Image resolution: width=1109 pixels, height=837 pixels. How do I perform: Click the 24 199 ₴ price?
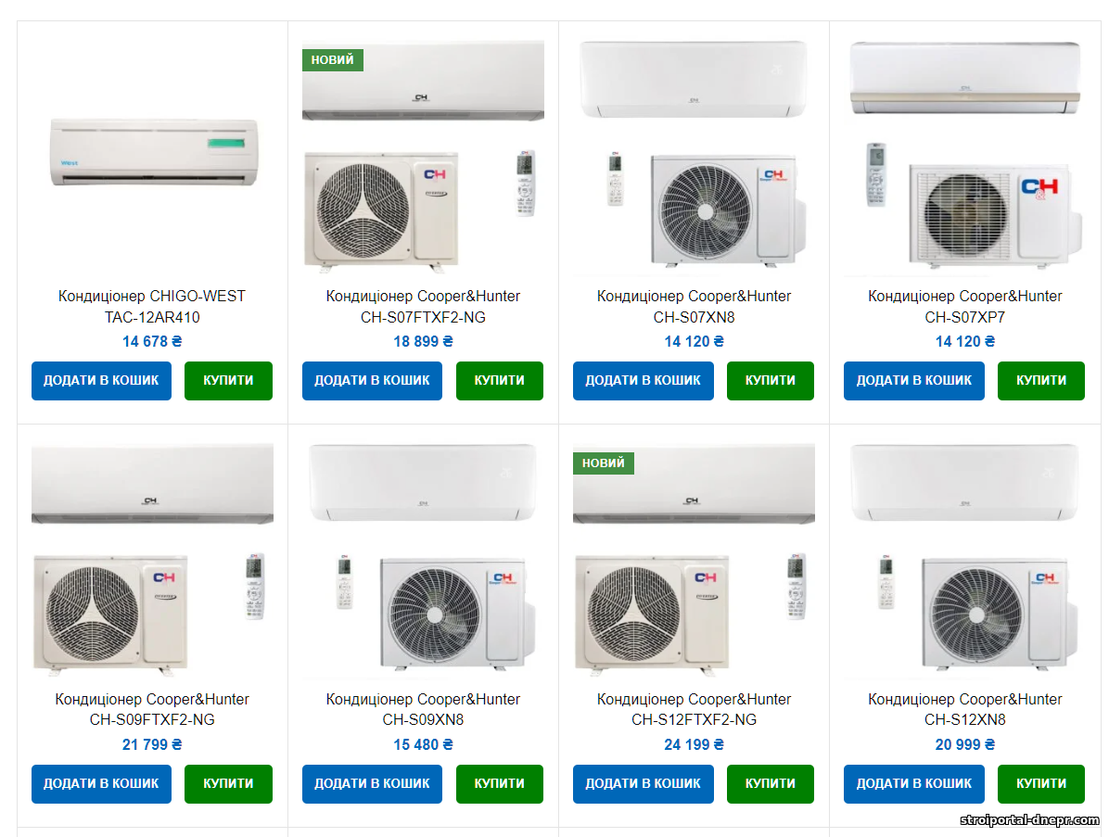694,744
